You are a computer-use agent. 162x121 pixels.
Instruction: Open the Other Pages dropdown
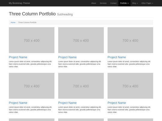click(147, 3)
